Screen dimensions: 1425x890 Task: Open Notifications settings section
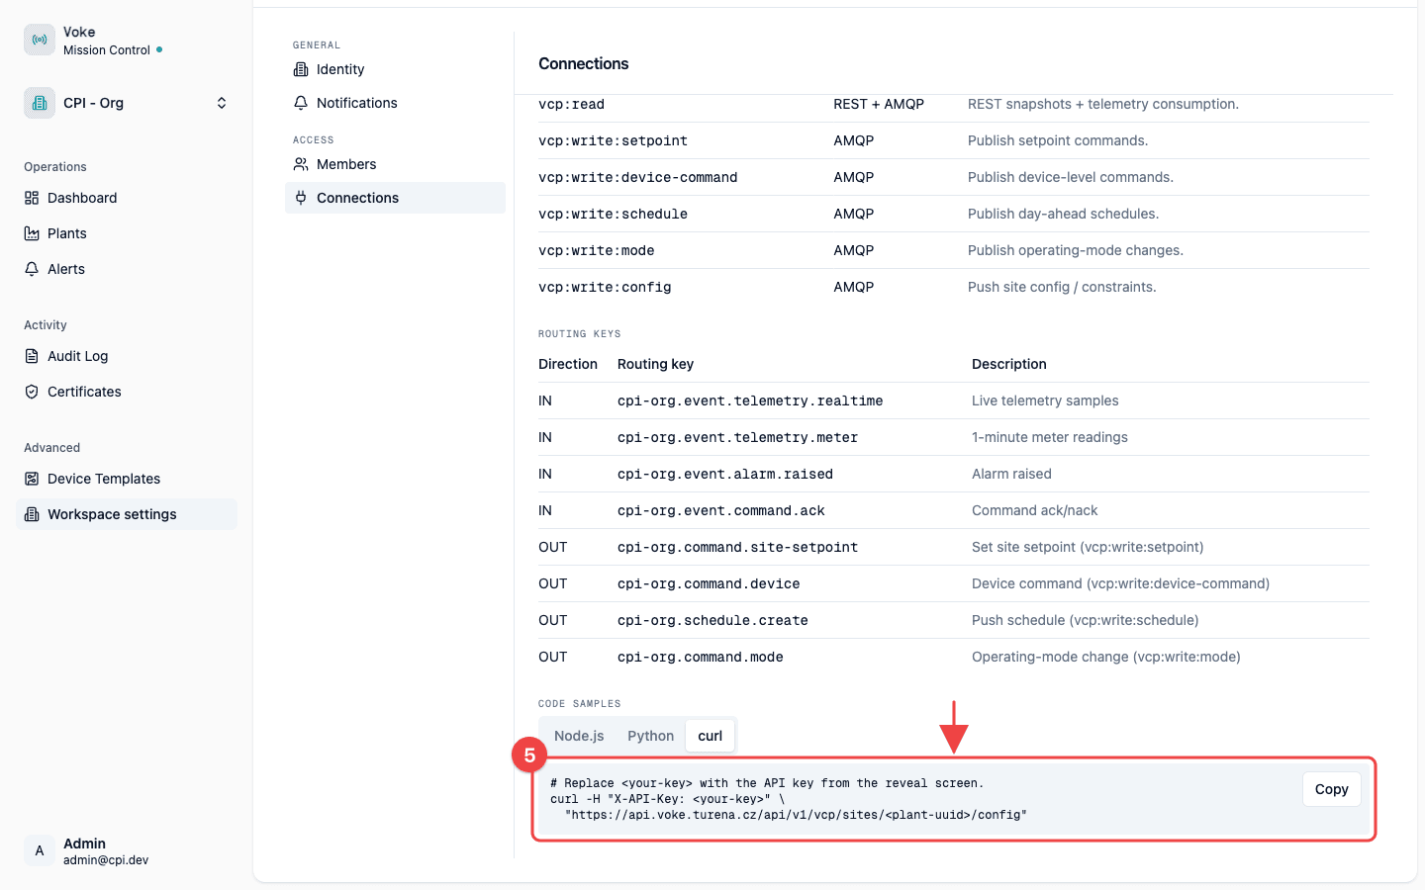(395, 103)
